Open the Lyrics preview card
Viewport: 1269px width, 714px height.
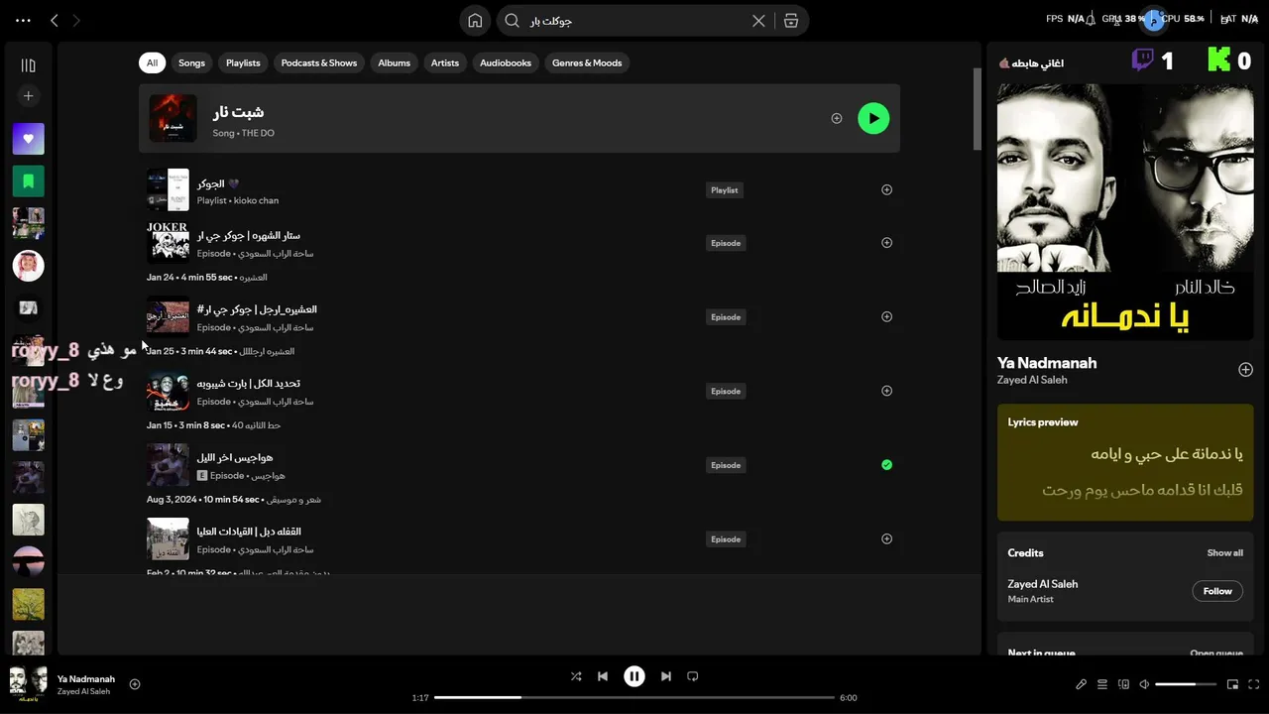[x=1125, y=462]
